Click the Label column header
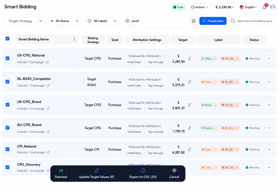 pos(218,40)
